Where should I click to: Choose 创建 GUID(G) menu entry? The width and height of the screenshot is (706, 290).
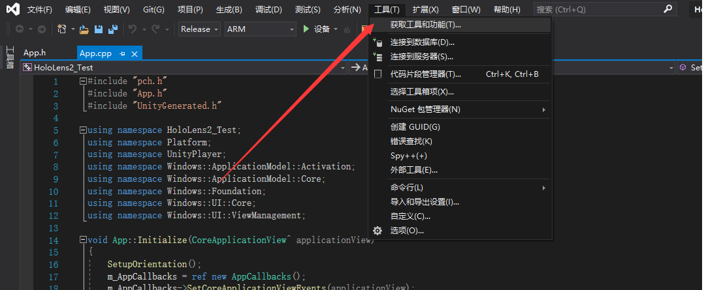coord(460,127)
